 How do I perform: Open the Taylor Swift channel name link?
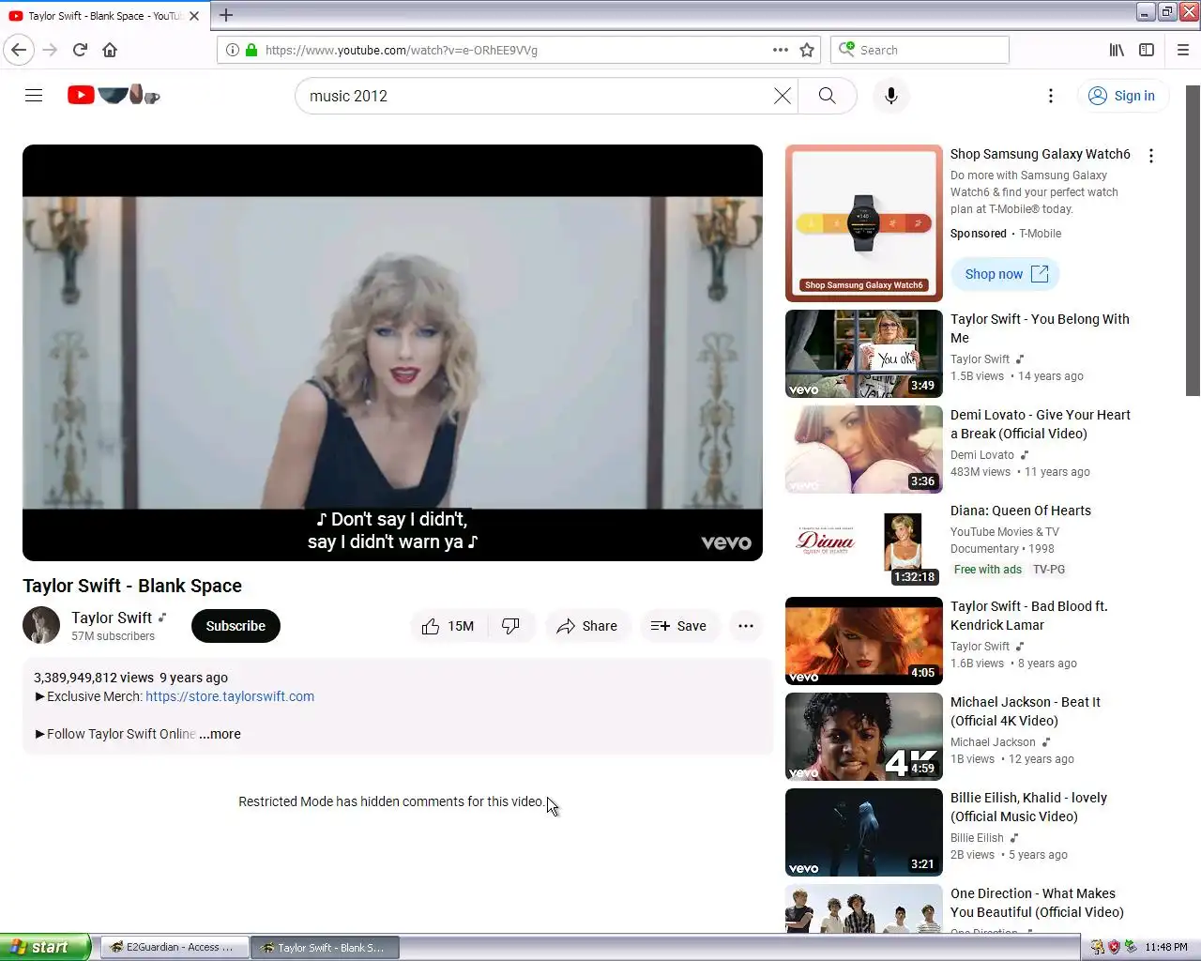coord(112,618)
